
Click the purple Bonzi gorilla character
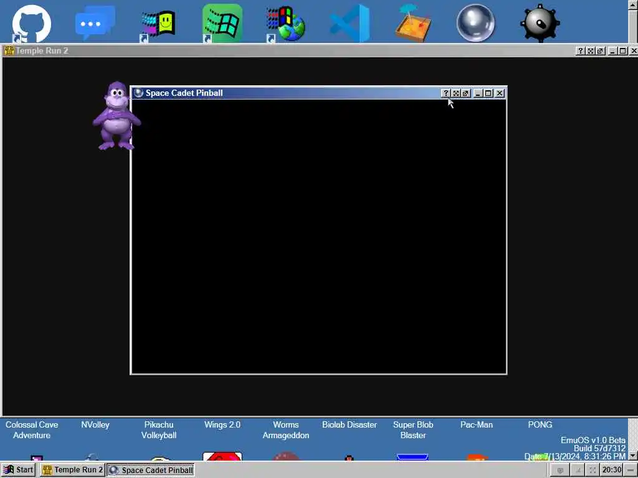pos(115,116)
